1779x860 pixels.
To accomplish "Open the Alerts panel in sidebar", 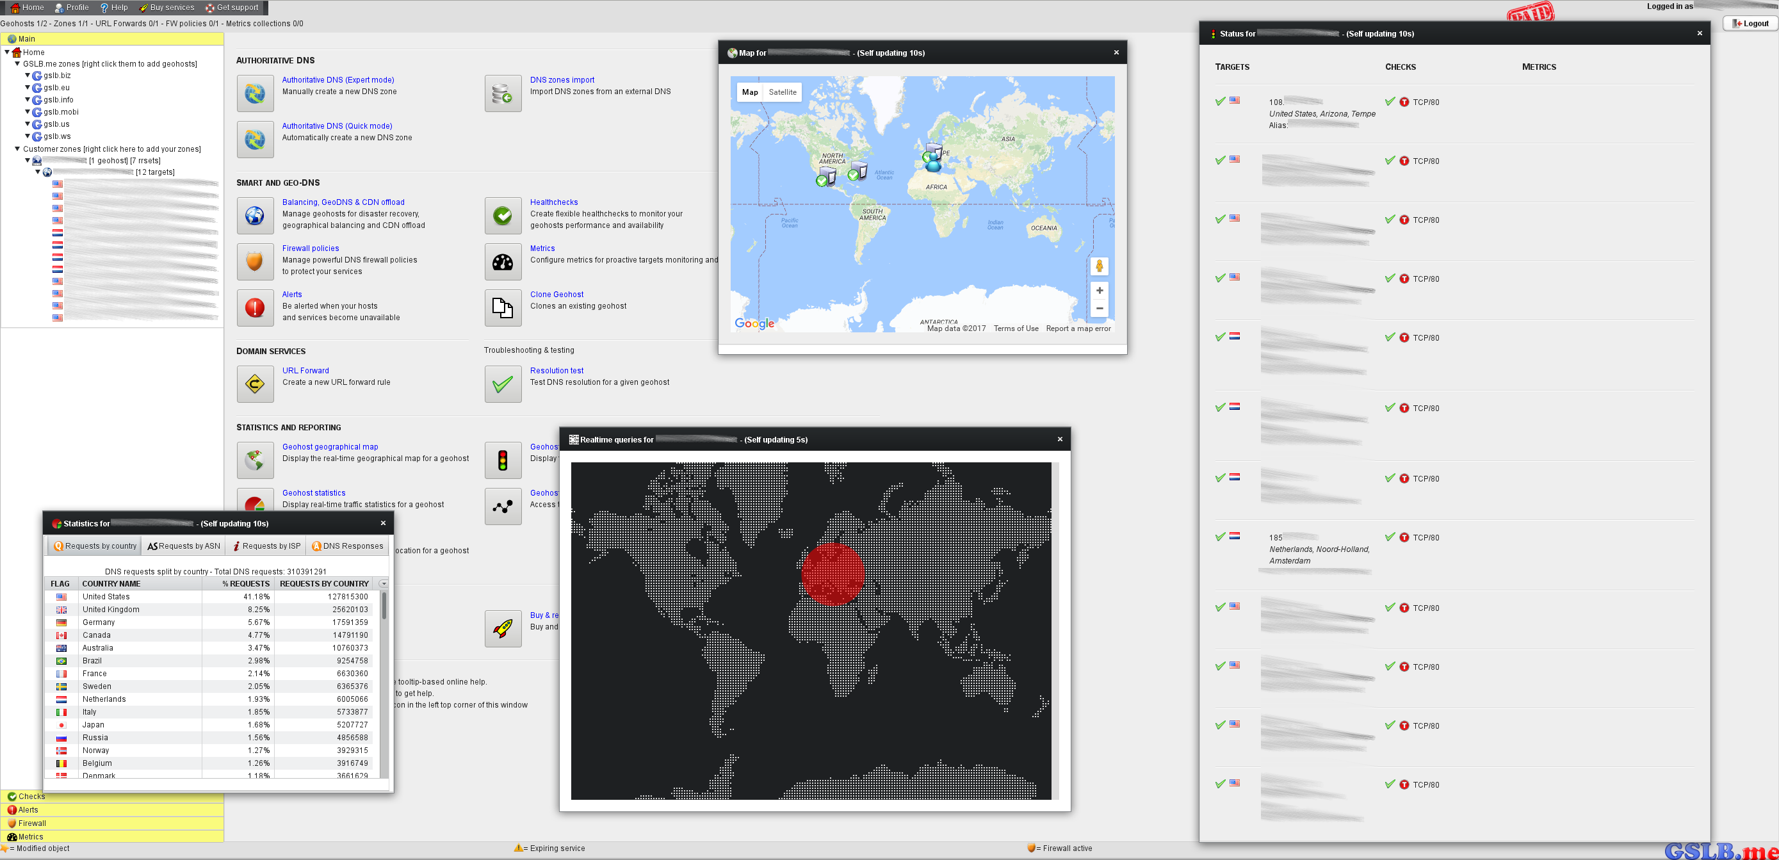I will coord(113,809).
